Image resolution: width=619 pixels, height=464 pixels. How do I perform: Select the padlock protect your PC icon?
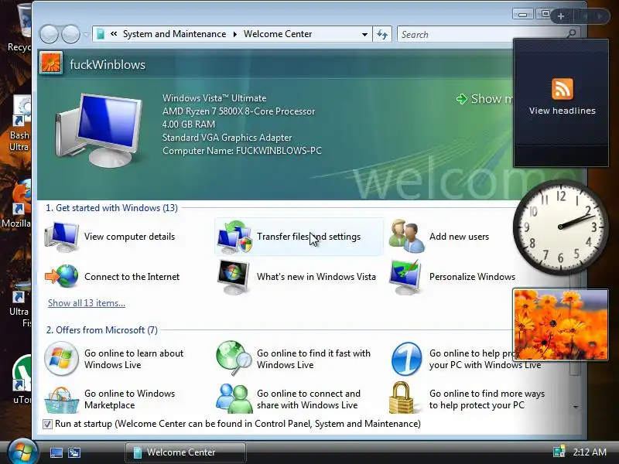pyautogui.click(x=401, y=397)
